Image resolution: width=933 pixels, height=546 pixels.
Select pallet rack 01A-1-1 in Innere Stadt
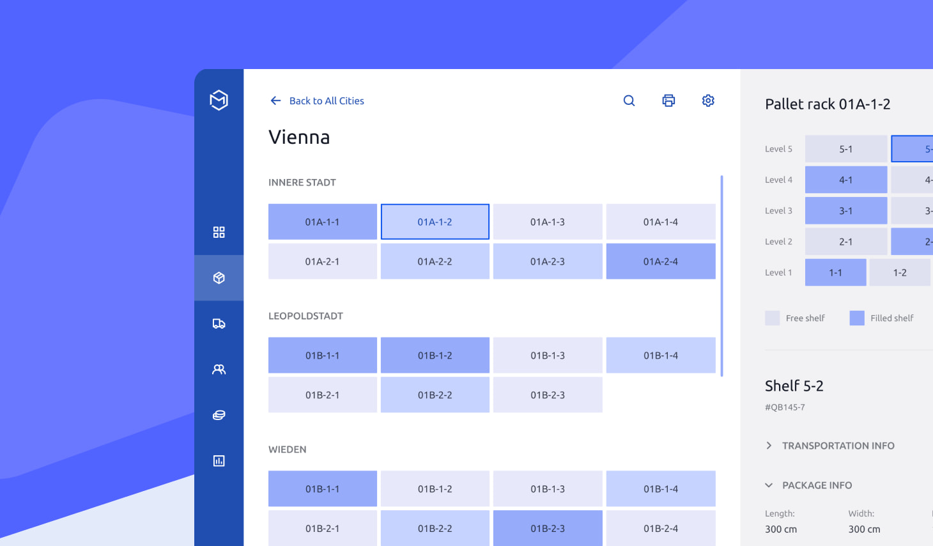322,222
